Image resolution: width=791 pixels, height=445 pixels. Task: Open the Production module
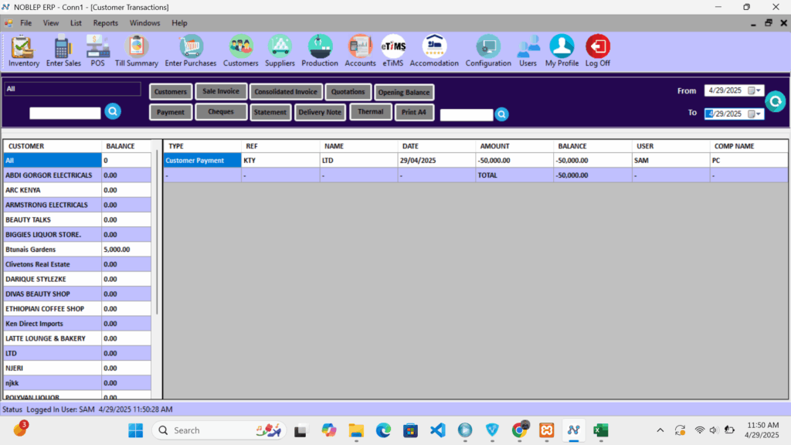pos(319,50)
